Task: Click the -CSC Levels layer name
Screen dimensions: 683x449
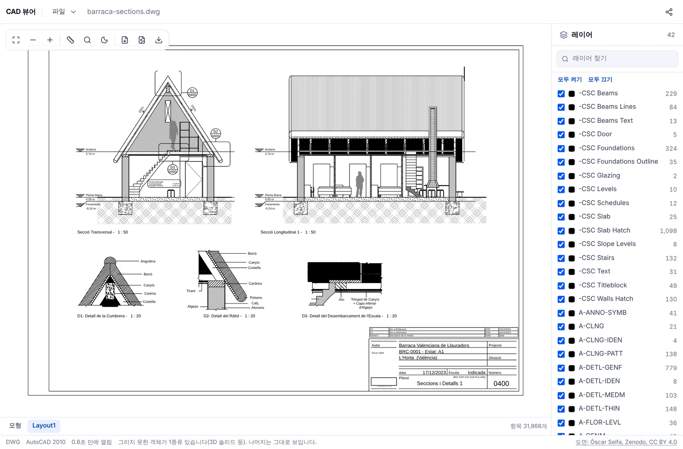Action: (598, 189)
